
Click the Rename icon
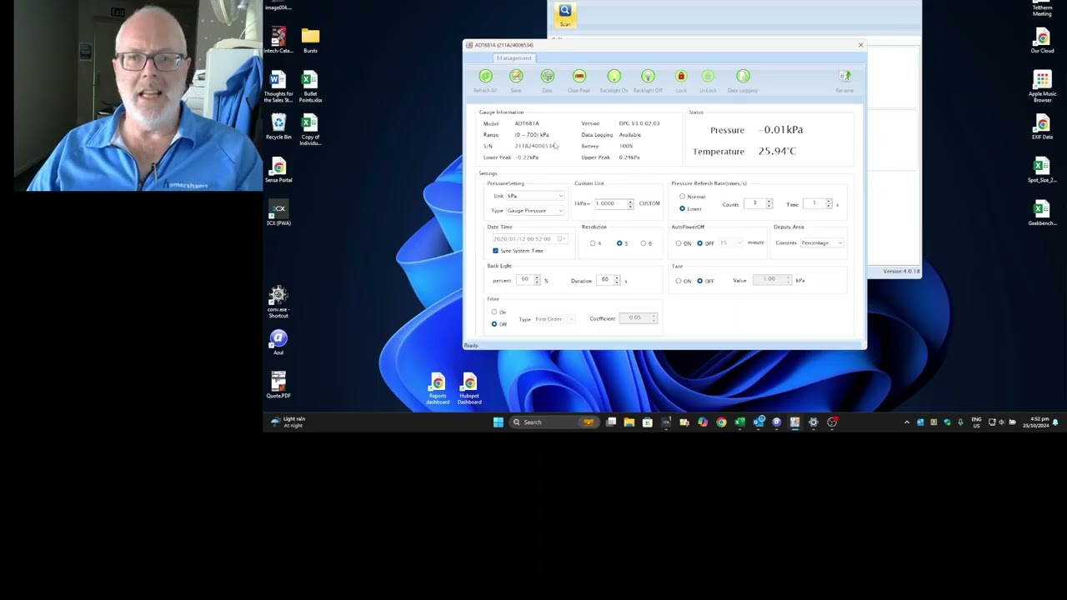tap(844, 77)
